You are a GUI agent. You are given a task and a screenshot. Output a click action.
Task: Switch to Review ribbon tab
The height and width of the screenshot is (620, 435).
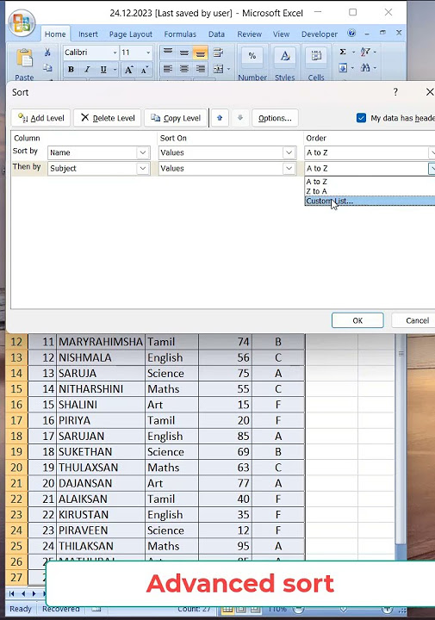[x=249, y=34]
